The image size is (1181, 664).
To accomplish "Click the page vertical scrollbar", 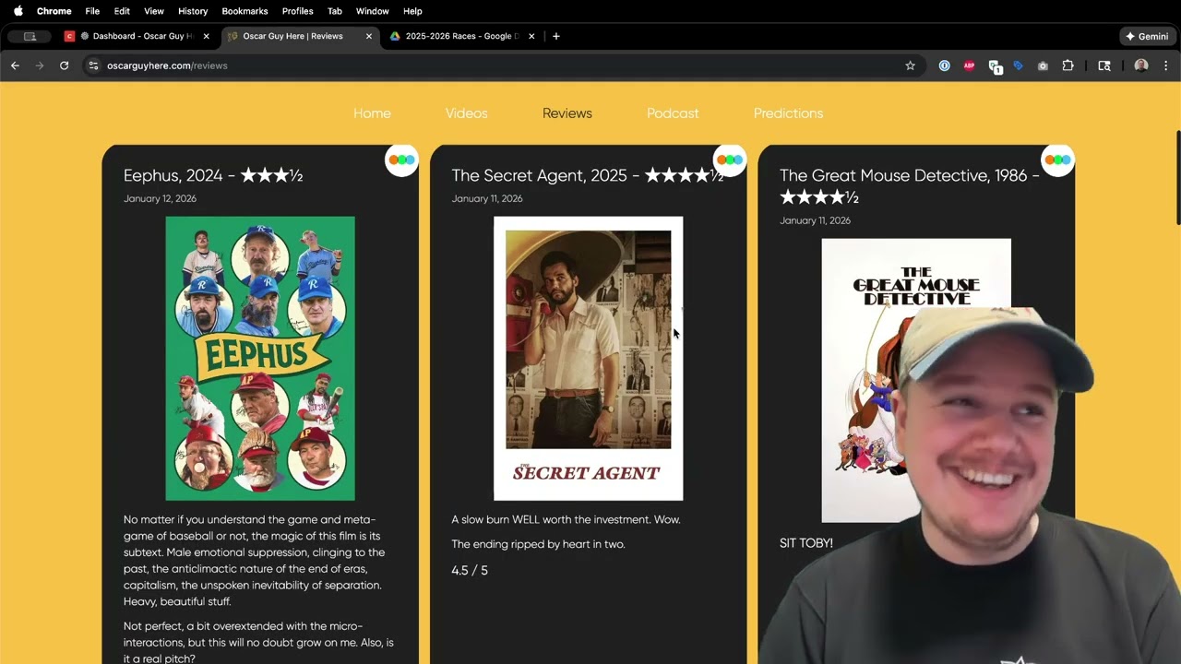I will (x=1177, y=178).
